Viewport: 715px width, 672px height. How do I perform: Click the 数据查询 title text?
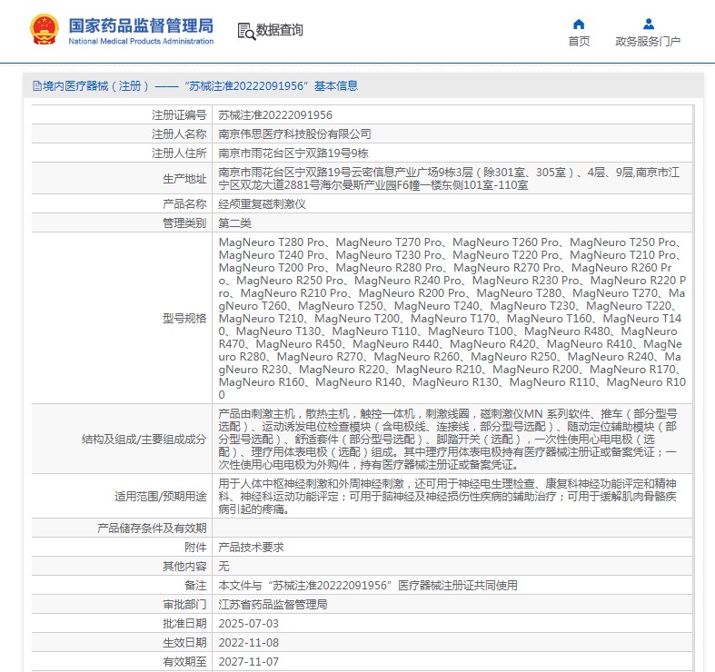[x=280, y=30]
